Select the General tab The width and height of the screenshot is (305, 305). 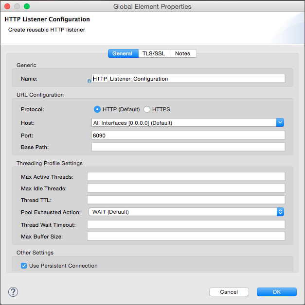pos(122,53)
